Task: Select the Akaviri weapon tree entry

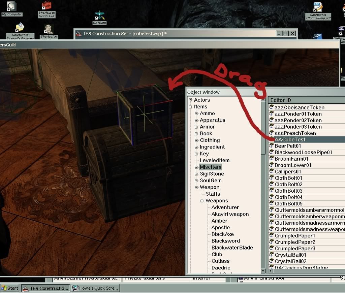Action: pos(230,214)
